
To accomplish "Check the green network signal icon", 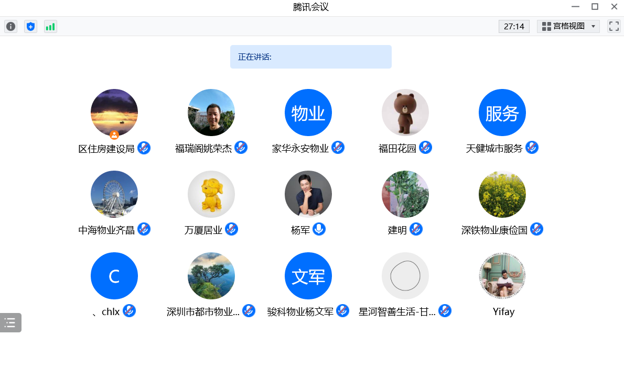I will pos(50,27).
